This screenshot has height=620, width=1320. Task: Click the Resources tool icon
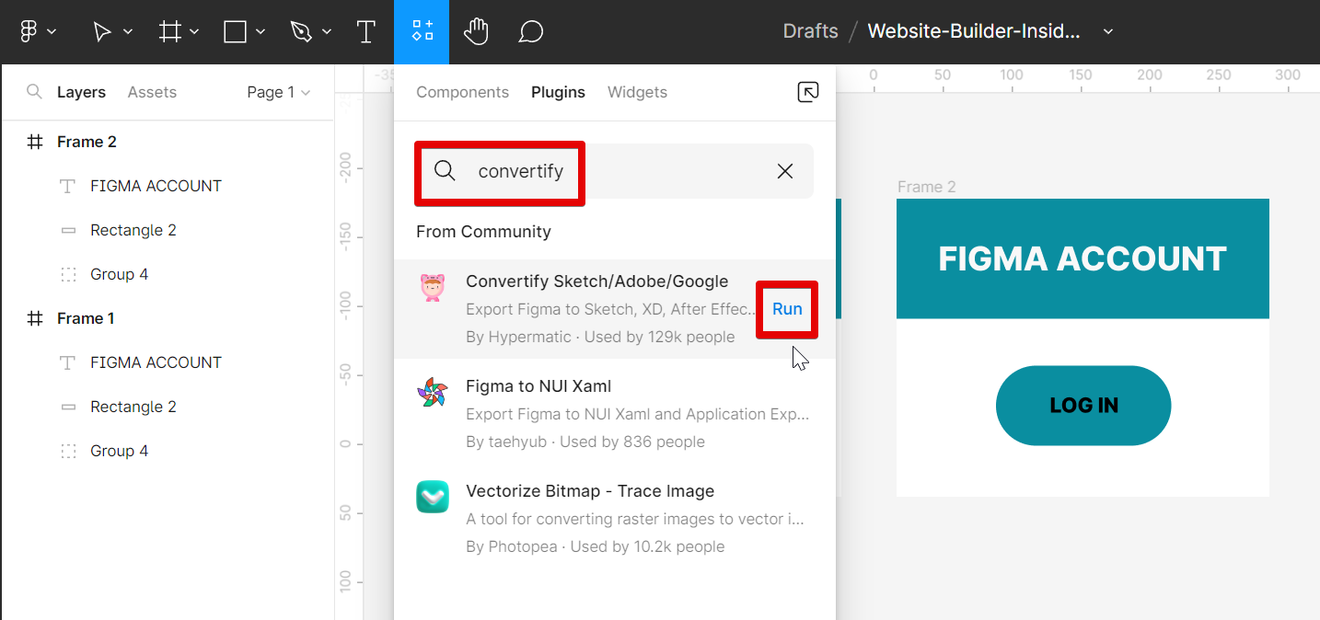(x=422, y=32)
